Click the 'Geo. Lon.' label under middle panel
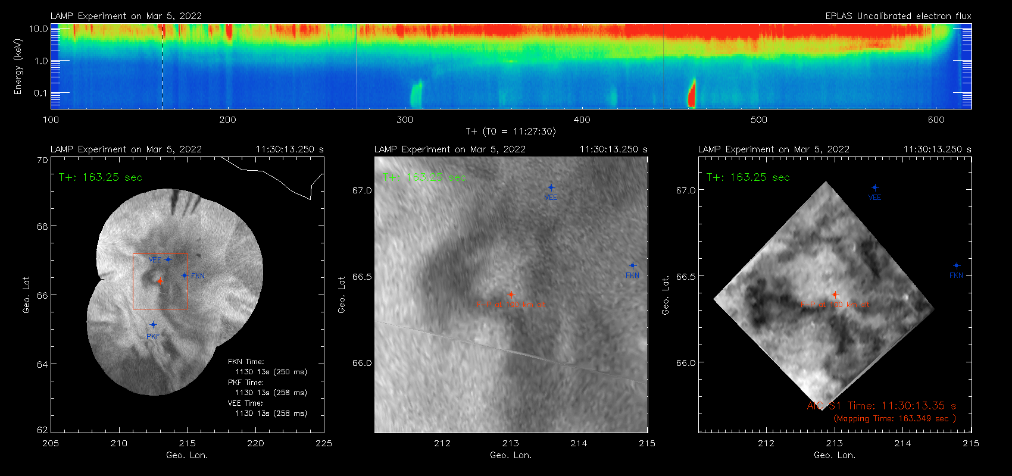Screen dimensions: 1012x476 (x=511, y=455)
